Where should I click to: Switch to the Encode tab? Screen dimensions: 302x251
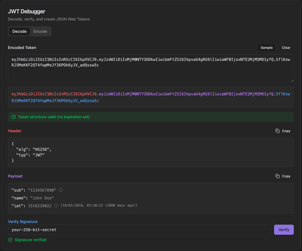point(40,31)
